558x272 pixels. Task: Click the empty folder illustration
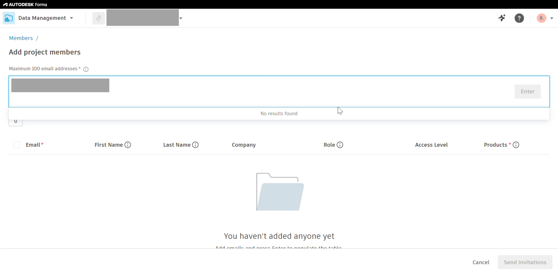[x=280, y=192]
